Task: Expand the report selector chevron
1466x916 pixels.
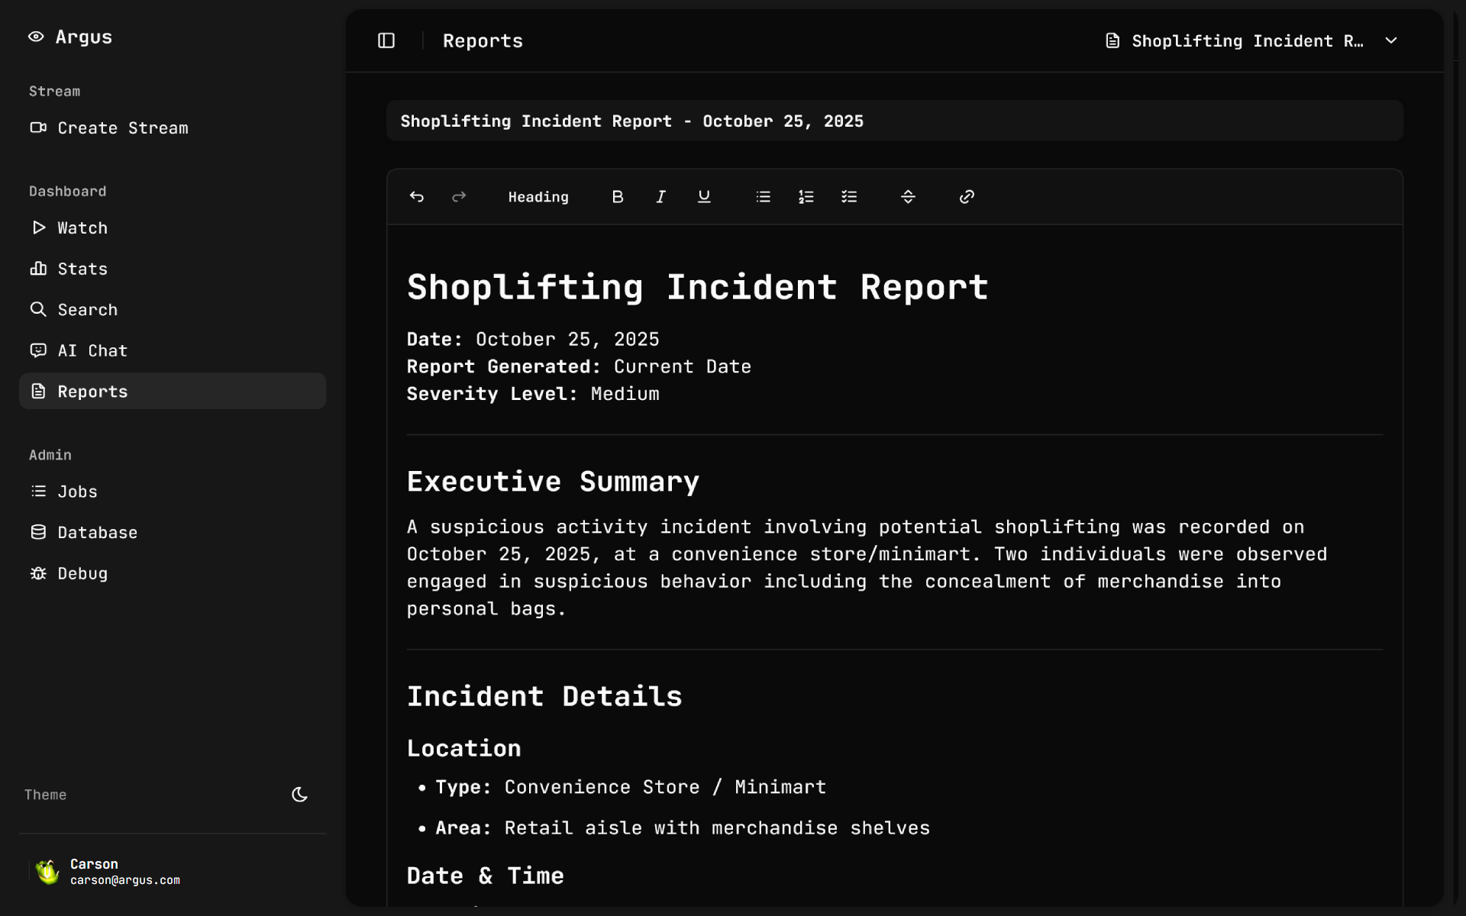Action: [x=1391, y=40]
